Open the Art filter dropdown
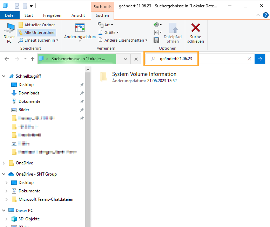The width and height of the screenshot is (270, 227). click(106, 25)
